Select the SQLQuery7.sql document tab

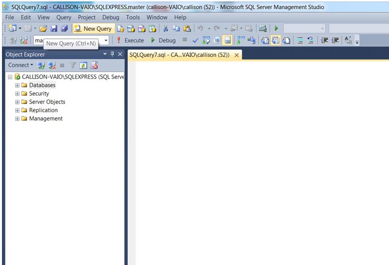point(180,55)
